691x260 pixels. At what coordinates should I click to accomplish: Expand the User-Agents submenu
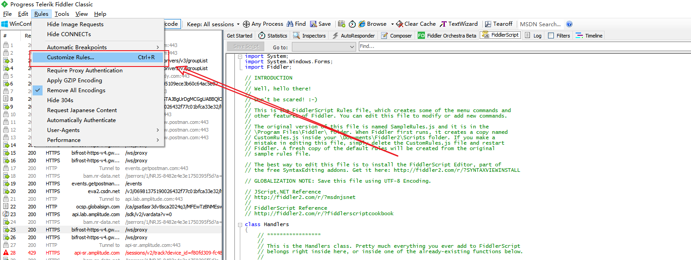(x=98, y=130)
